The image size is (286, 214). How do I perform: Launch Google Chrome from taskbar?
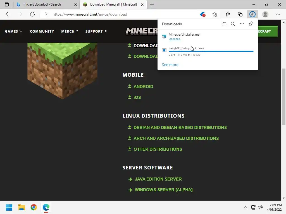point(34,207)
